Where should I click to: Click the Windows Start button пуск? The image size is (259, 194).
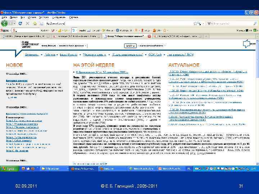9,168
